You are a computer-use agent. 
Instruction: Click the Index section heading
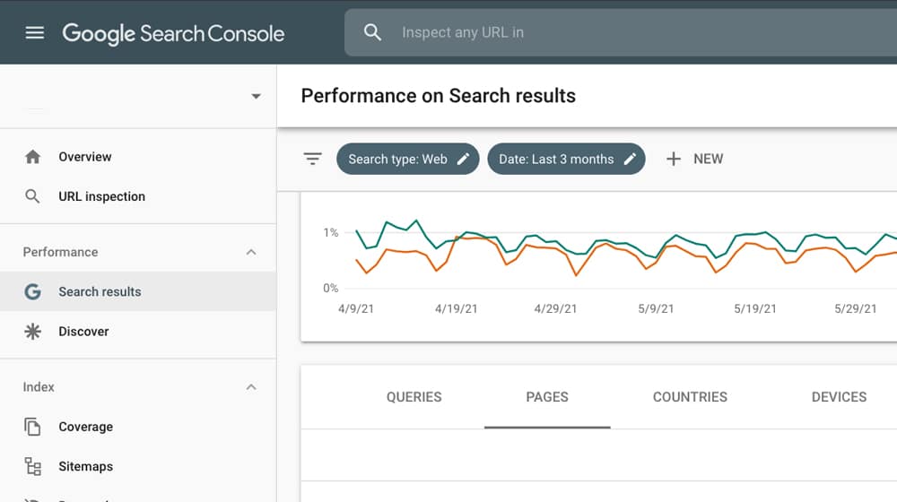pyautogui.click(x=39, y=387)
